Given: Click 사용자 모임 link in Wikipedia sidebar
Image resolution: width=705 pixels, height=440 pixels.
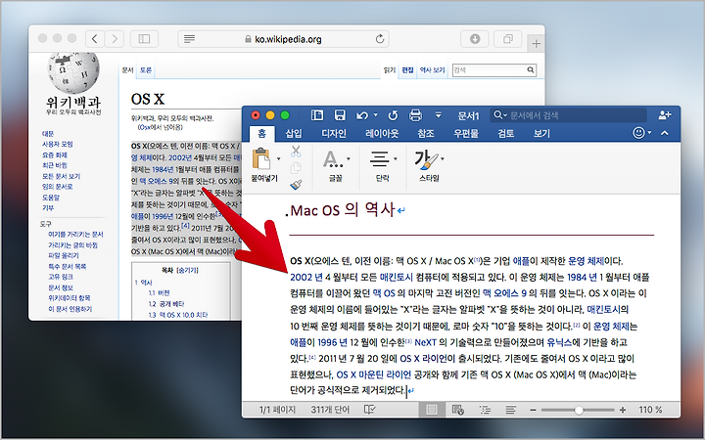Looking at the screenshot, I should (x=57, y=144).
